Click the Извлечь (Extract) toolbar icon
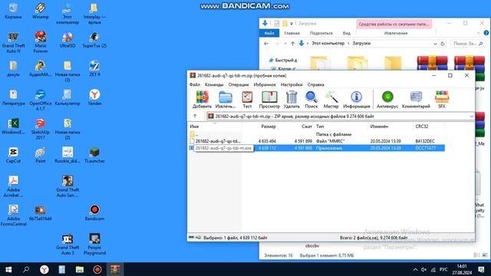Image resolution: width=491 pixels, height=276 pixels. 225,100
